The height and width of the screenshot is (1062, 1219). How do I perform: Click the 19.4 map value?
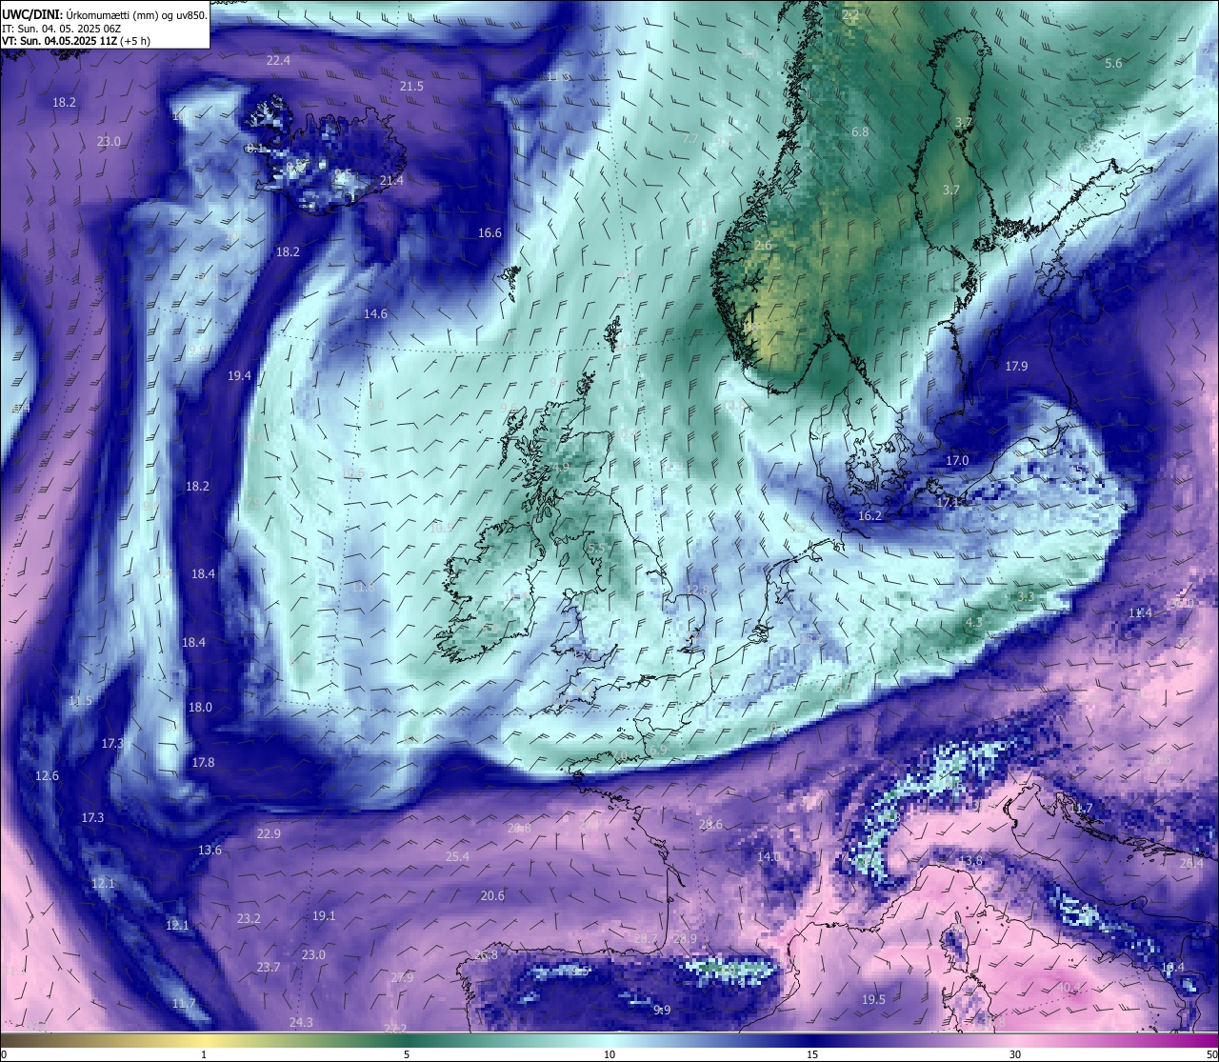click(239, 375)
